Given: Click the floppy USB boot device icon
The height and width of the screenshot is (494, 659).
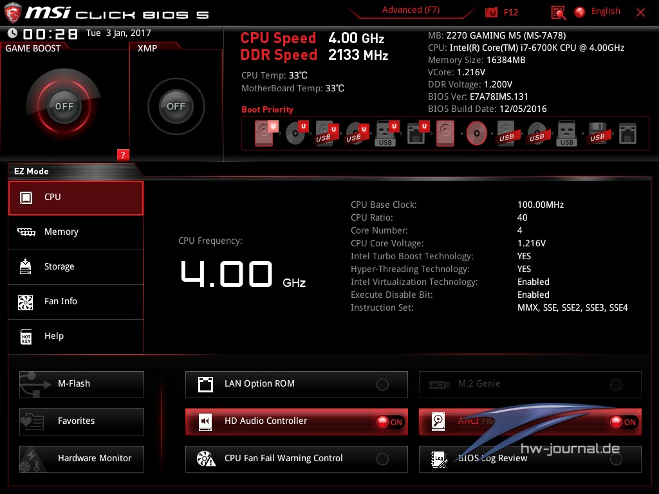Looking at the screenshot, I should pos(597,133).
